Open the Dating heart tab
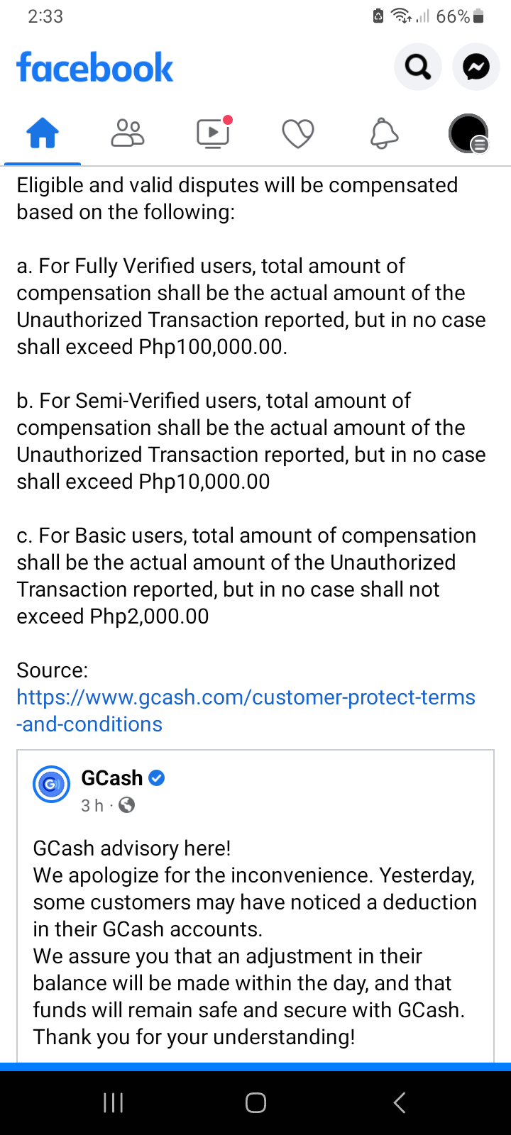This screenshot has width=511, height=1135. tap(298, 133)
